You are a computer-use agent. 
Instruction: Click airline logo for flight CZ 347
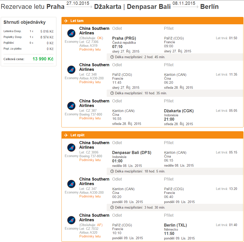pos(71,184)
